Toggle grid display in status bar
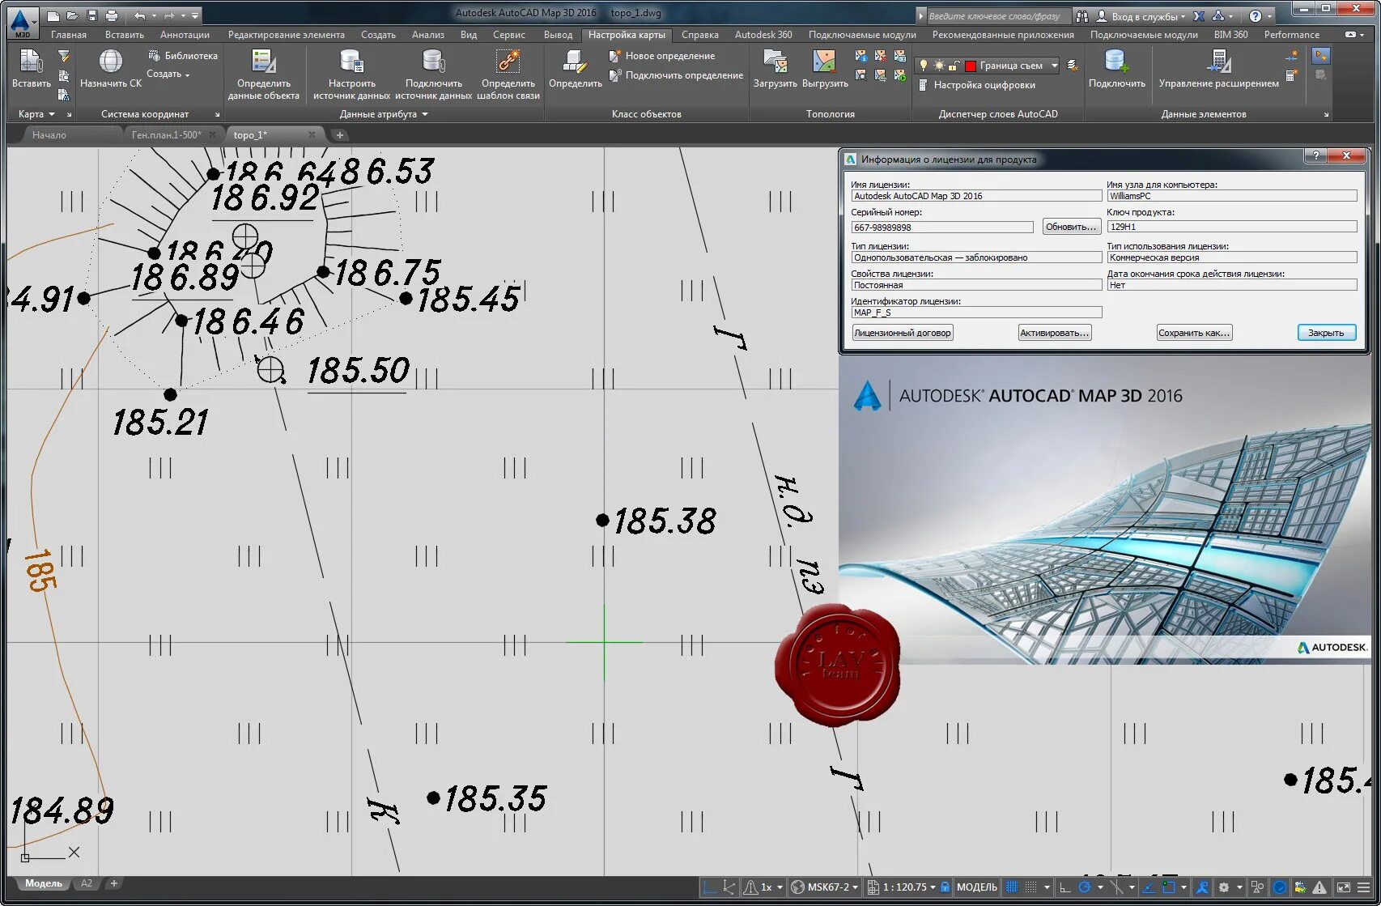 pyautogui.click(x=1012, y=887)
